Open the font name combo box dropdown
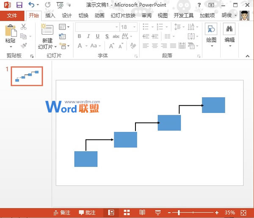The height and width of the screenshot is (218, 254). pos(116,27)
